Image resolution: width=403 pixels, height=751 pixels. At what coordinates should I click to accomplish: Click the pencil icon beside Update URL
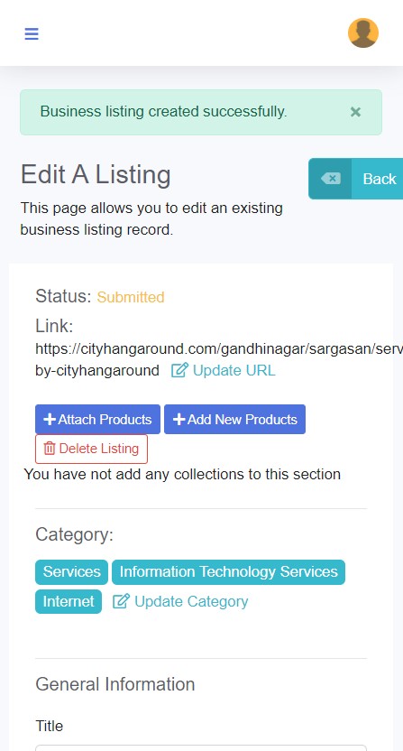pos(179,371)
